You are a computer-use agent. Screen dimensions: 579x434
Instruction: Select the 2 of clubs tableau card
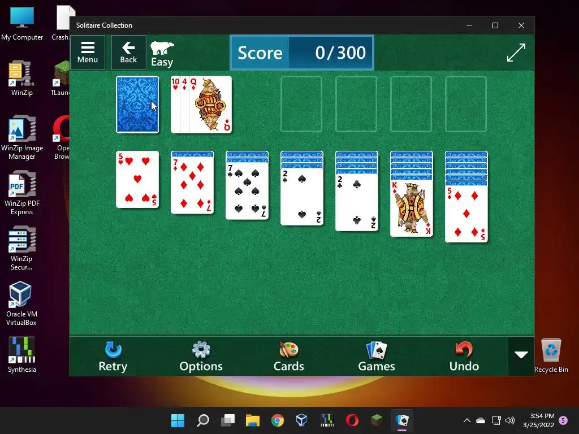pyautogui.click(x=357, y=203)
